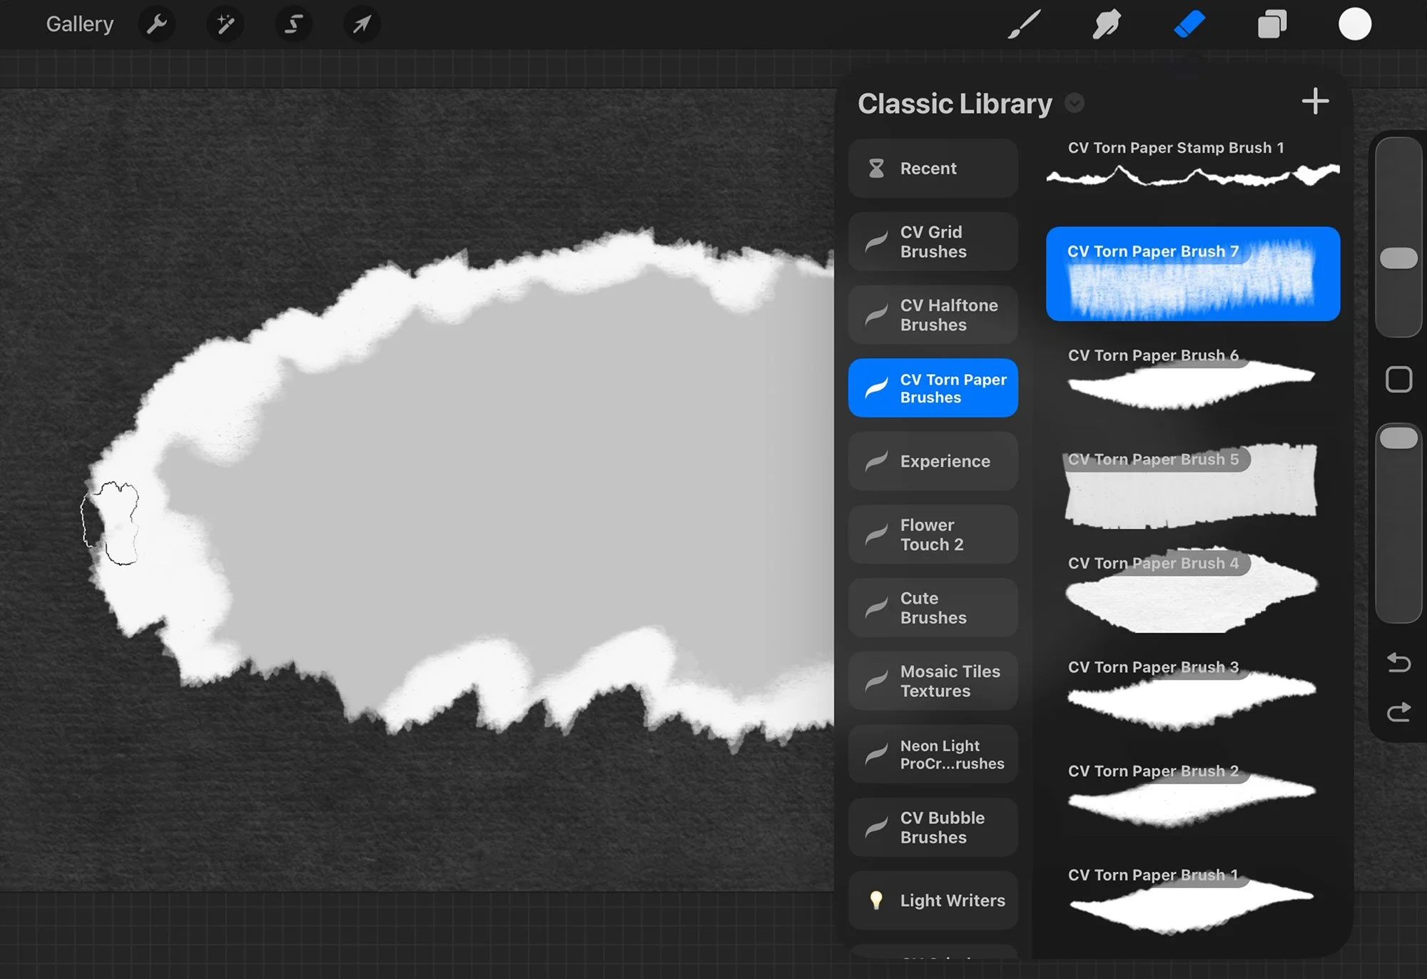1427x979 pixels.
Task: Open the Neon Light brushes set
Action: [933, 754]
